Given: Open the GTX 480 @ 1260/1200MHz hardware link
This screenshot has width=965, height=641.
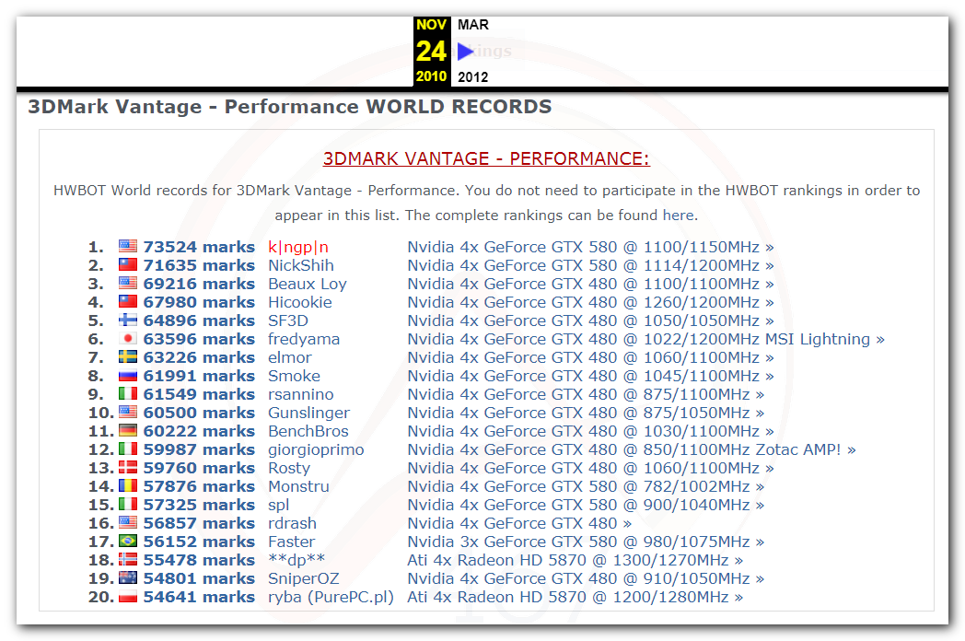Looking at the screenshot, I should tap(590, 302).
